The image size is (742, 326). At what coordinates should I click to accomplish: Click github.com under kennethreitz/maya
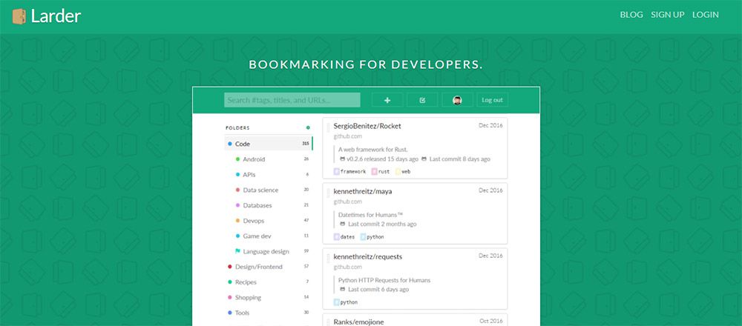pos(348,202)
